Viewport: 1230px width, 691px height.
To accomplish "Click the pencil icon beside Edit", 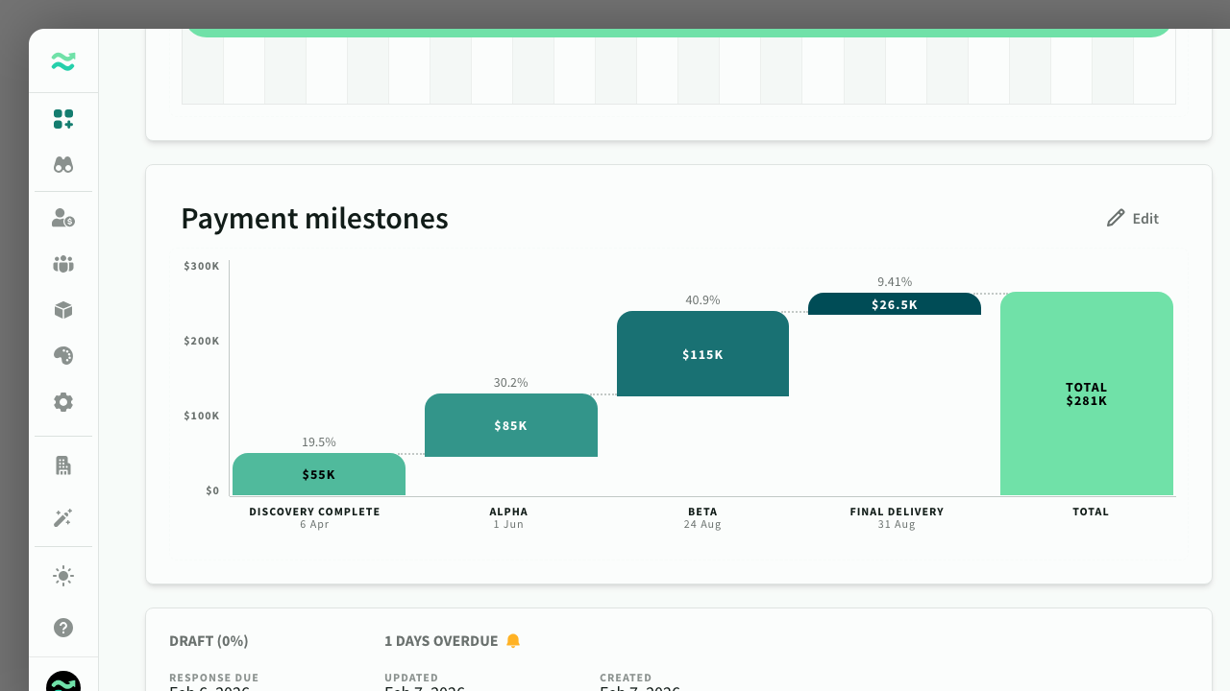I will (1116, 218).
